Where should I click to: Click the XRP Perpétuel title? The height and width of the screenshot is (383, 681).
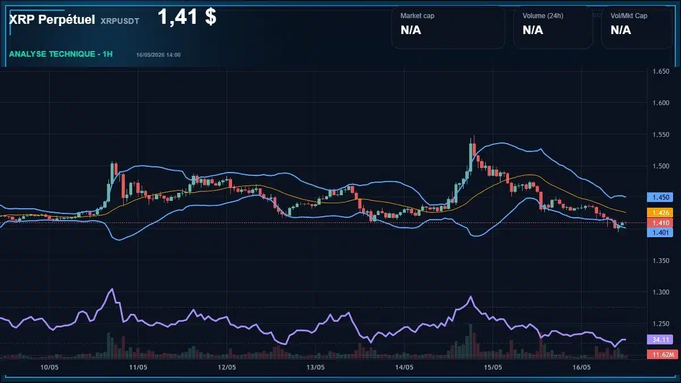(52, 19)
